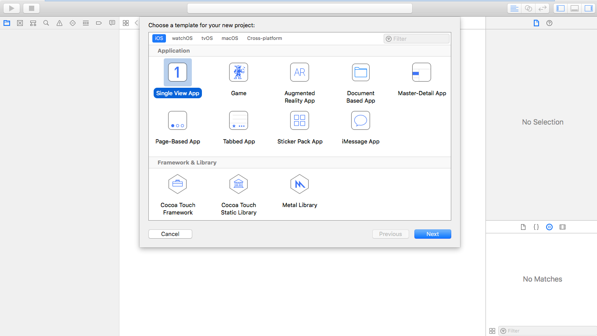Switch to the Standard editor

pyautogui.click(x=514, y=8)
